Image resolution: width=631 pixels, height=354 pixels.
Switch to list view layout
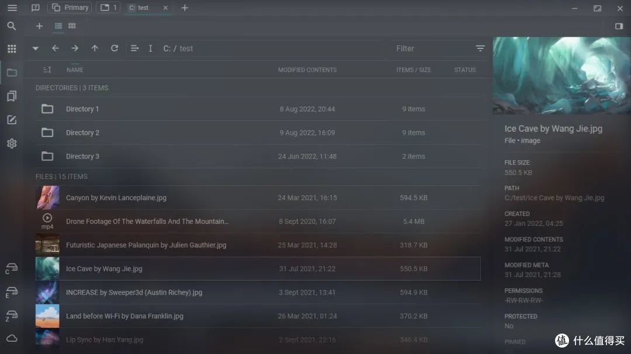[58, 26]
